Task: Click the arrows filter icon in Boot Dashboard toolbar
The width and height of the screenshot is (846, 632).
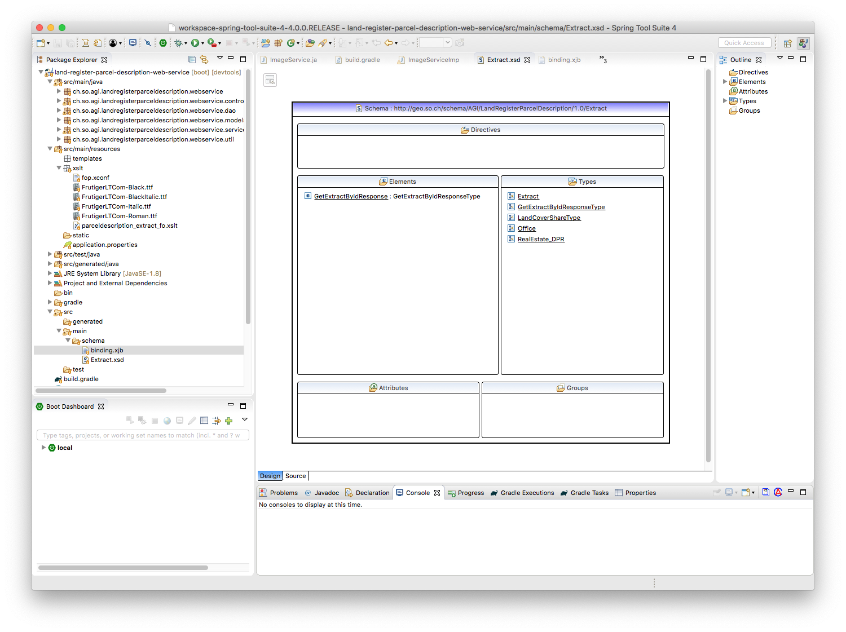Action: pos(217,421)
